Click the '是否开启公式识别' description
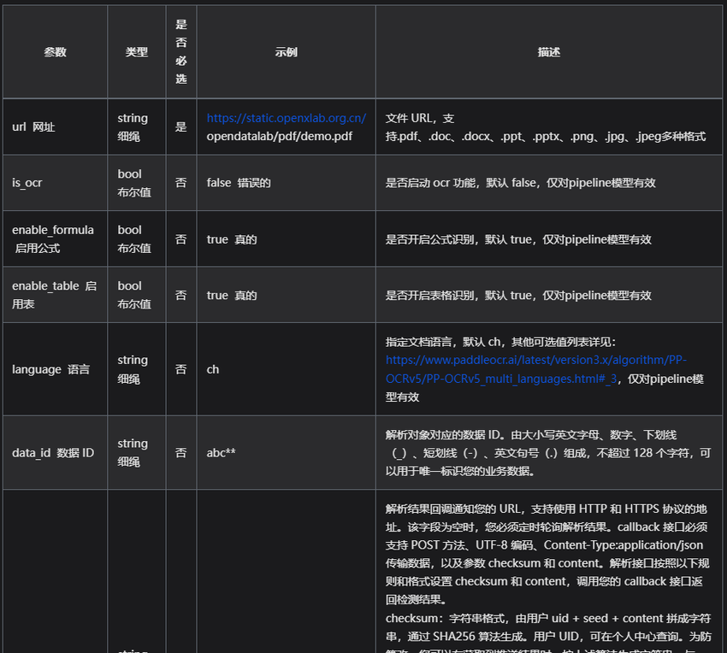The height and width of the screenshot is (653, 727). [518, 239]
